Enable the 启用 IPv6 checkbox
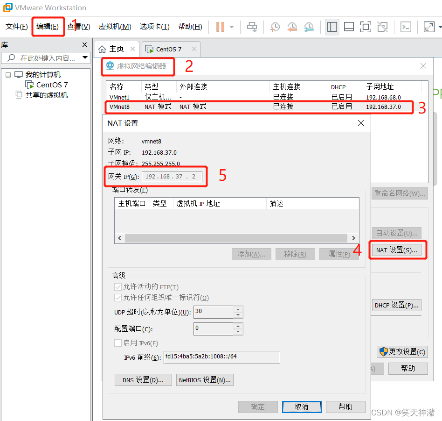442x421 pixels. click(x=118, y=343)
